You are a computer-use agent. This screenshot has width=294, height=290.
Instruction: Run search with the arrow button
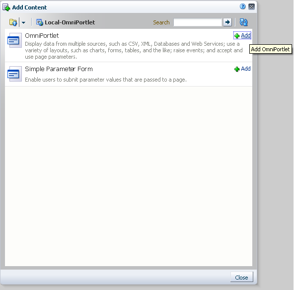[227, 22]
